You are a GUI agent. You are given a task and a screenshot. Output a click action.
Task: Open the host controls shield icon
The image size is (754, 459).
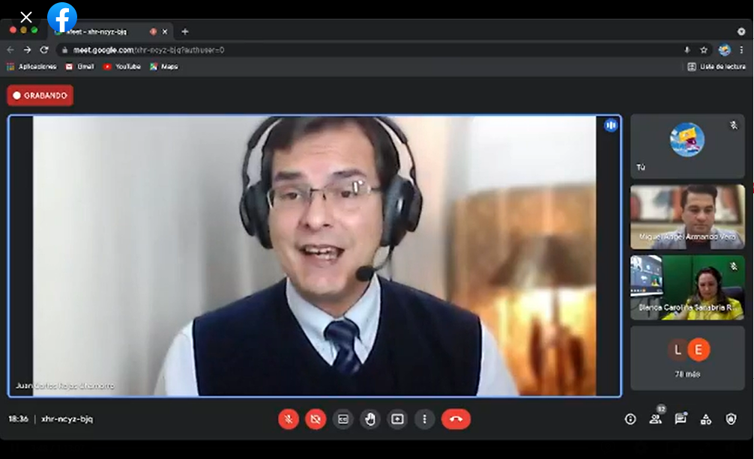pyautogui.click(x=731, y=419)
